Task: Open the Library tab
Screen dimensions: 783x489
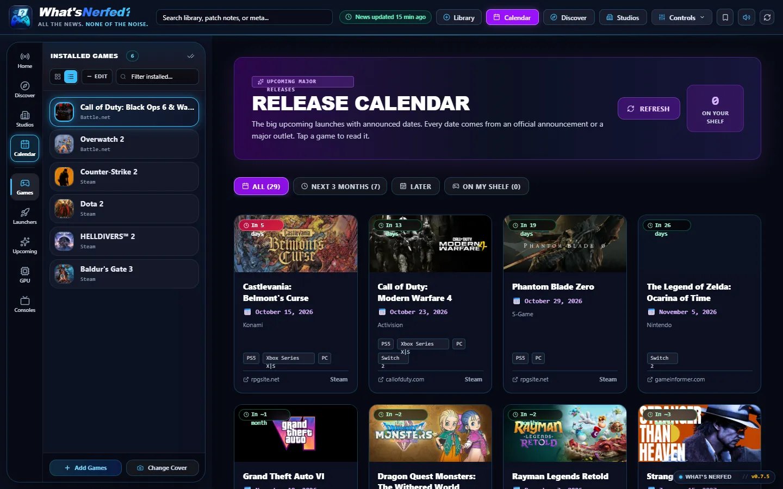Action: [459, 17]
